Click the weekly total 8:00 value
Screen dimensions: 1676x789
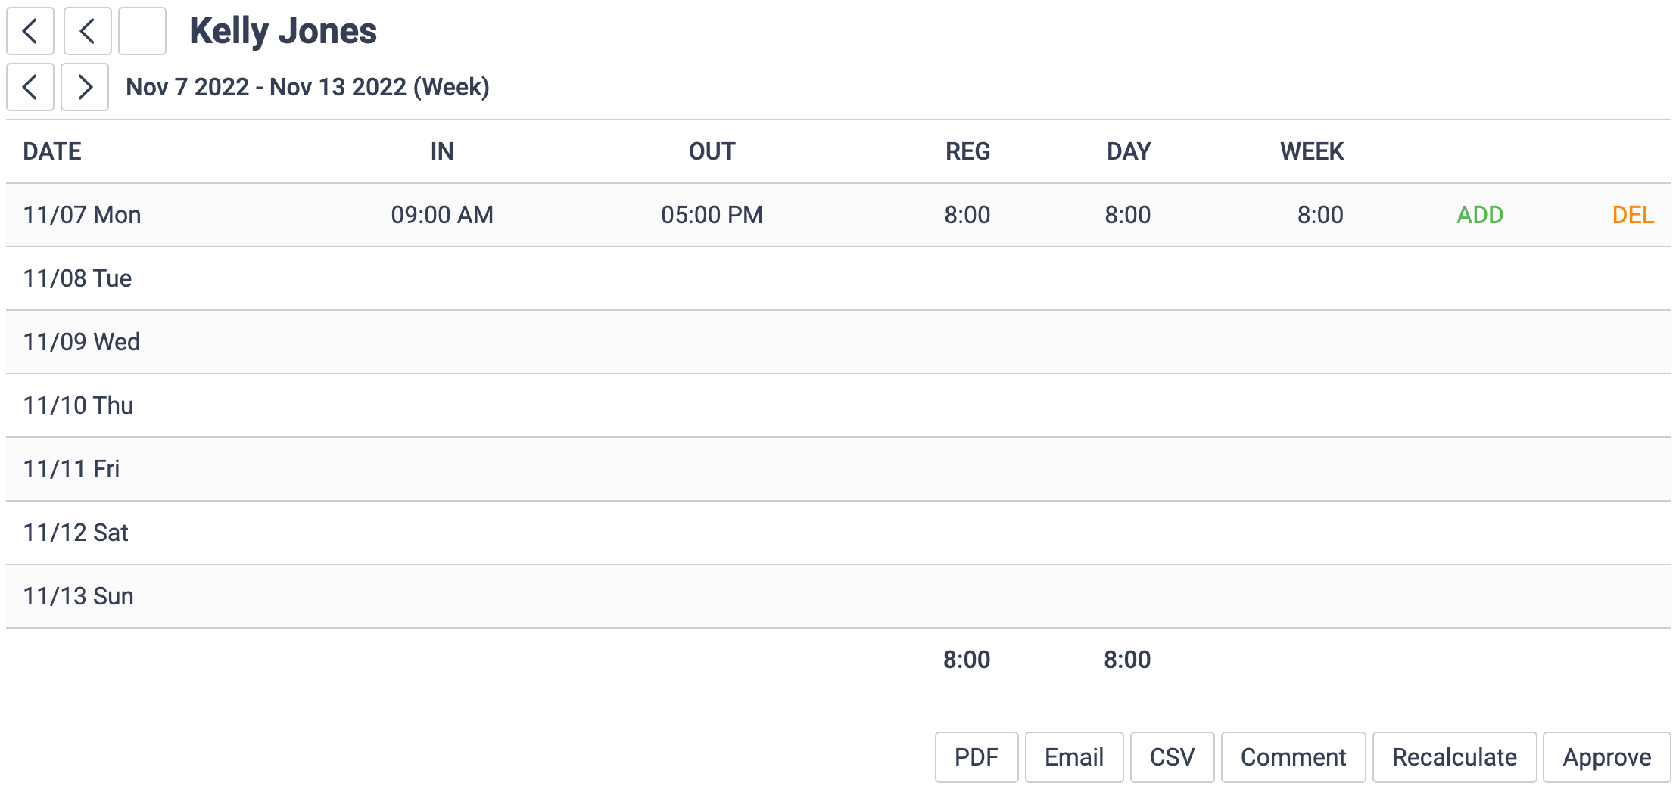[x=1319, y=215]
